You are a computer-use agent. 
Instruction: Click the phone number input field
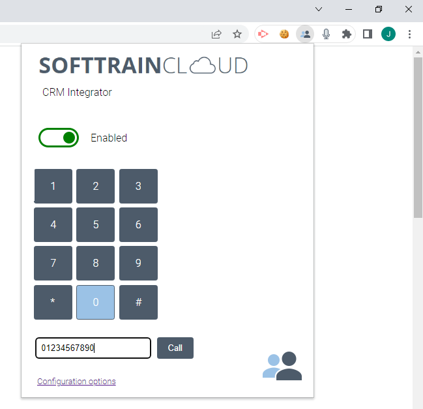pos(93,348)
